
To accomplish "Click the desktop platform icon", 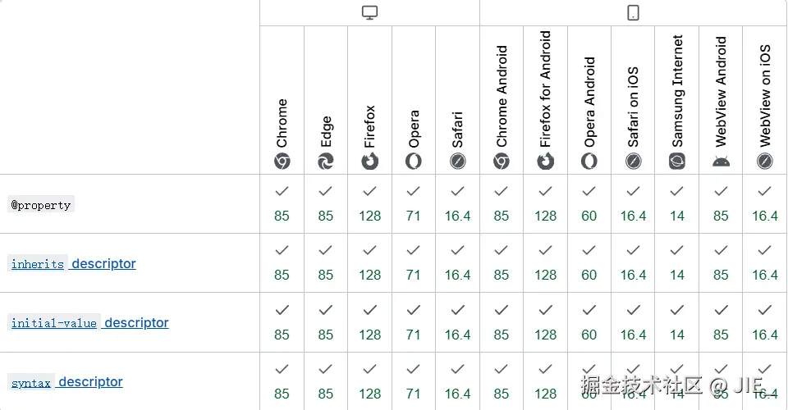I will 369,13.
